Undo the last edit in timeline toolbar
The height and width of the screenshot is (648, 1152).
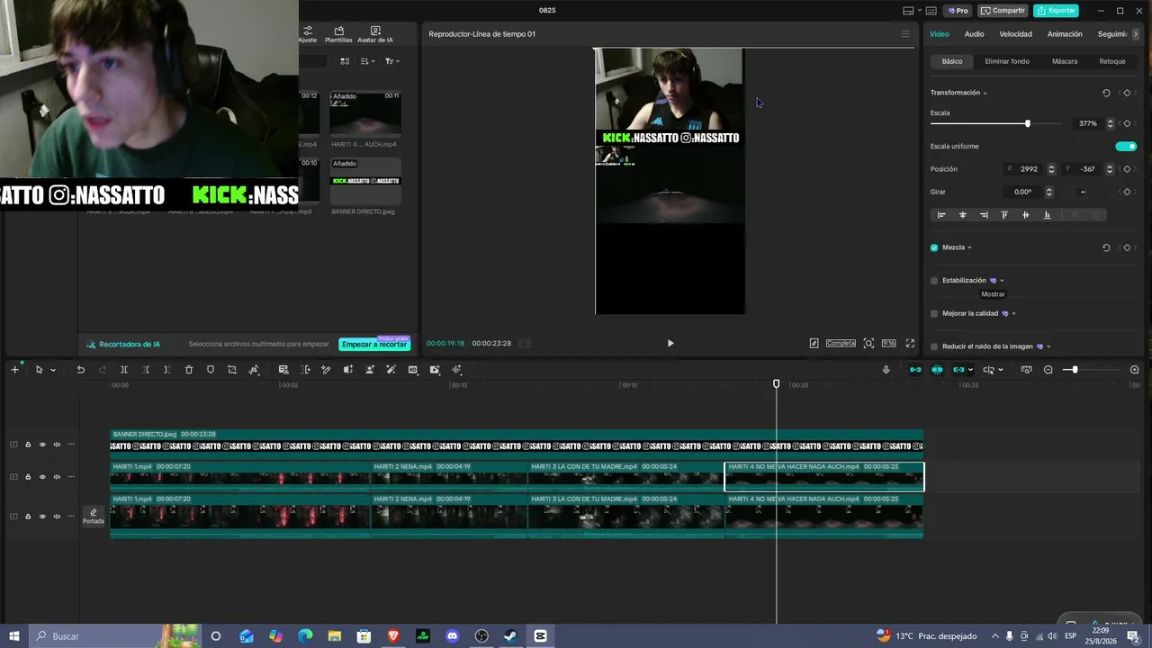(81, 370)
